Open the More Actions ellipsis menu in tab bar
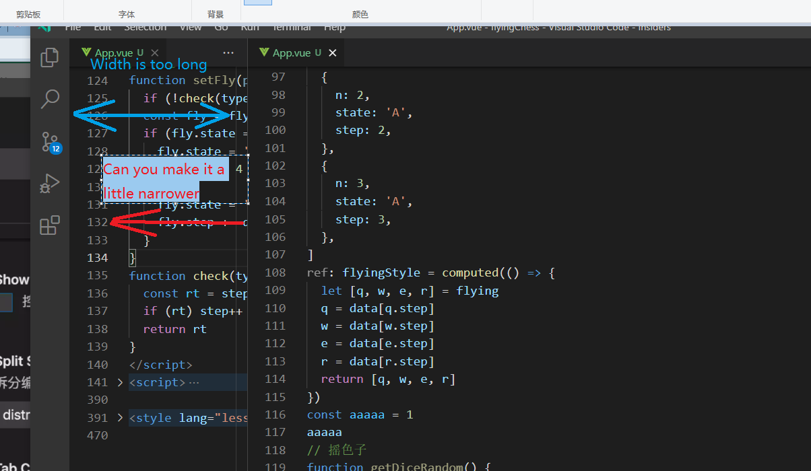The image size is (811, 471). 228,52
